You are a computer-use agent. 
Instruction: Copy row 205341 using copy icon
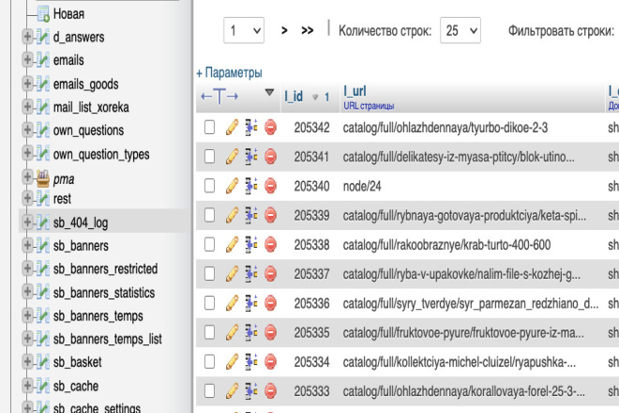[251, 157]
